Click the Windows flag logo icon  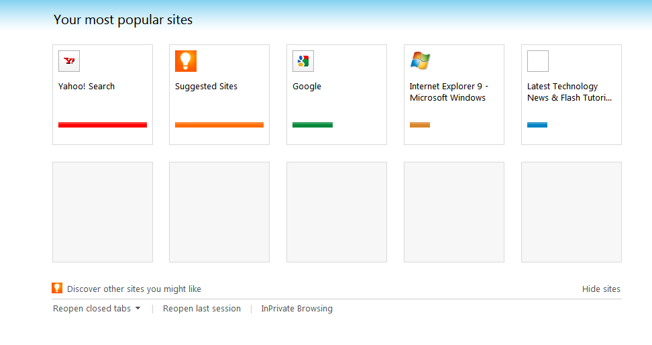421,61
